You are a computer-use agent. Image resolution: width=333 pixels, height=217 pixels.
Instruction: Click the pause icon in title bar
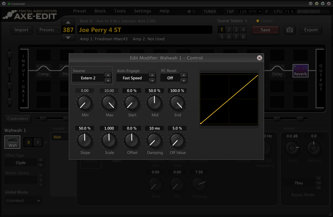click(x=4, y=4)
